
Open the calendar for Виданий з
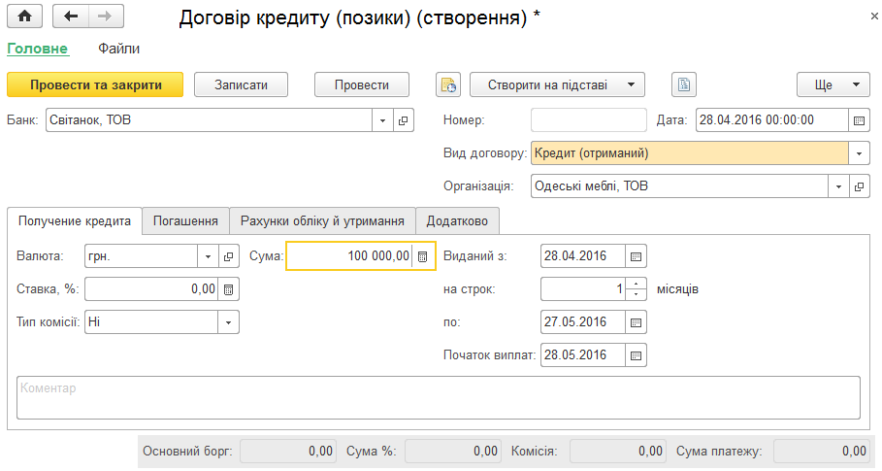(636, 256)
